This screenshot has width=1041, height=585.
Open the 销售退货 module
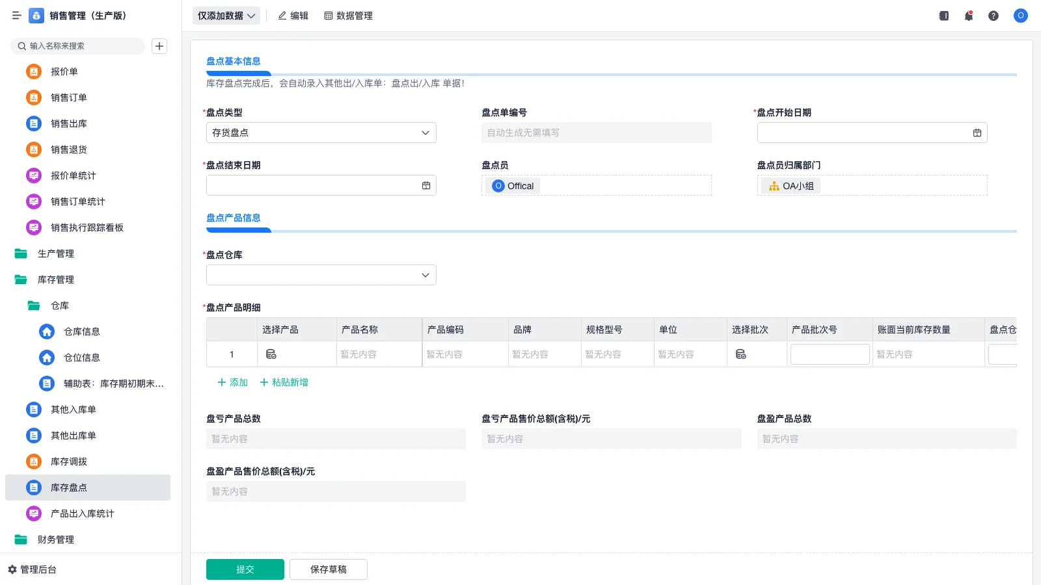click(x=68, y=149)
